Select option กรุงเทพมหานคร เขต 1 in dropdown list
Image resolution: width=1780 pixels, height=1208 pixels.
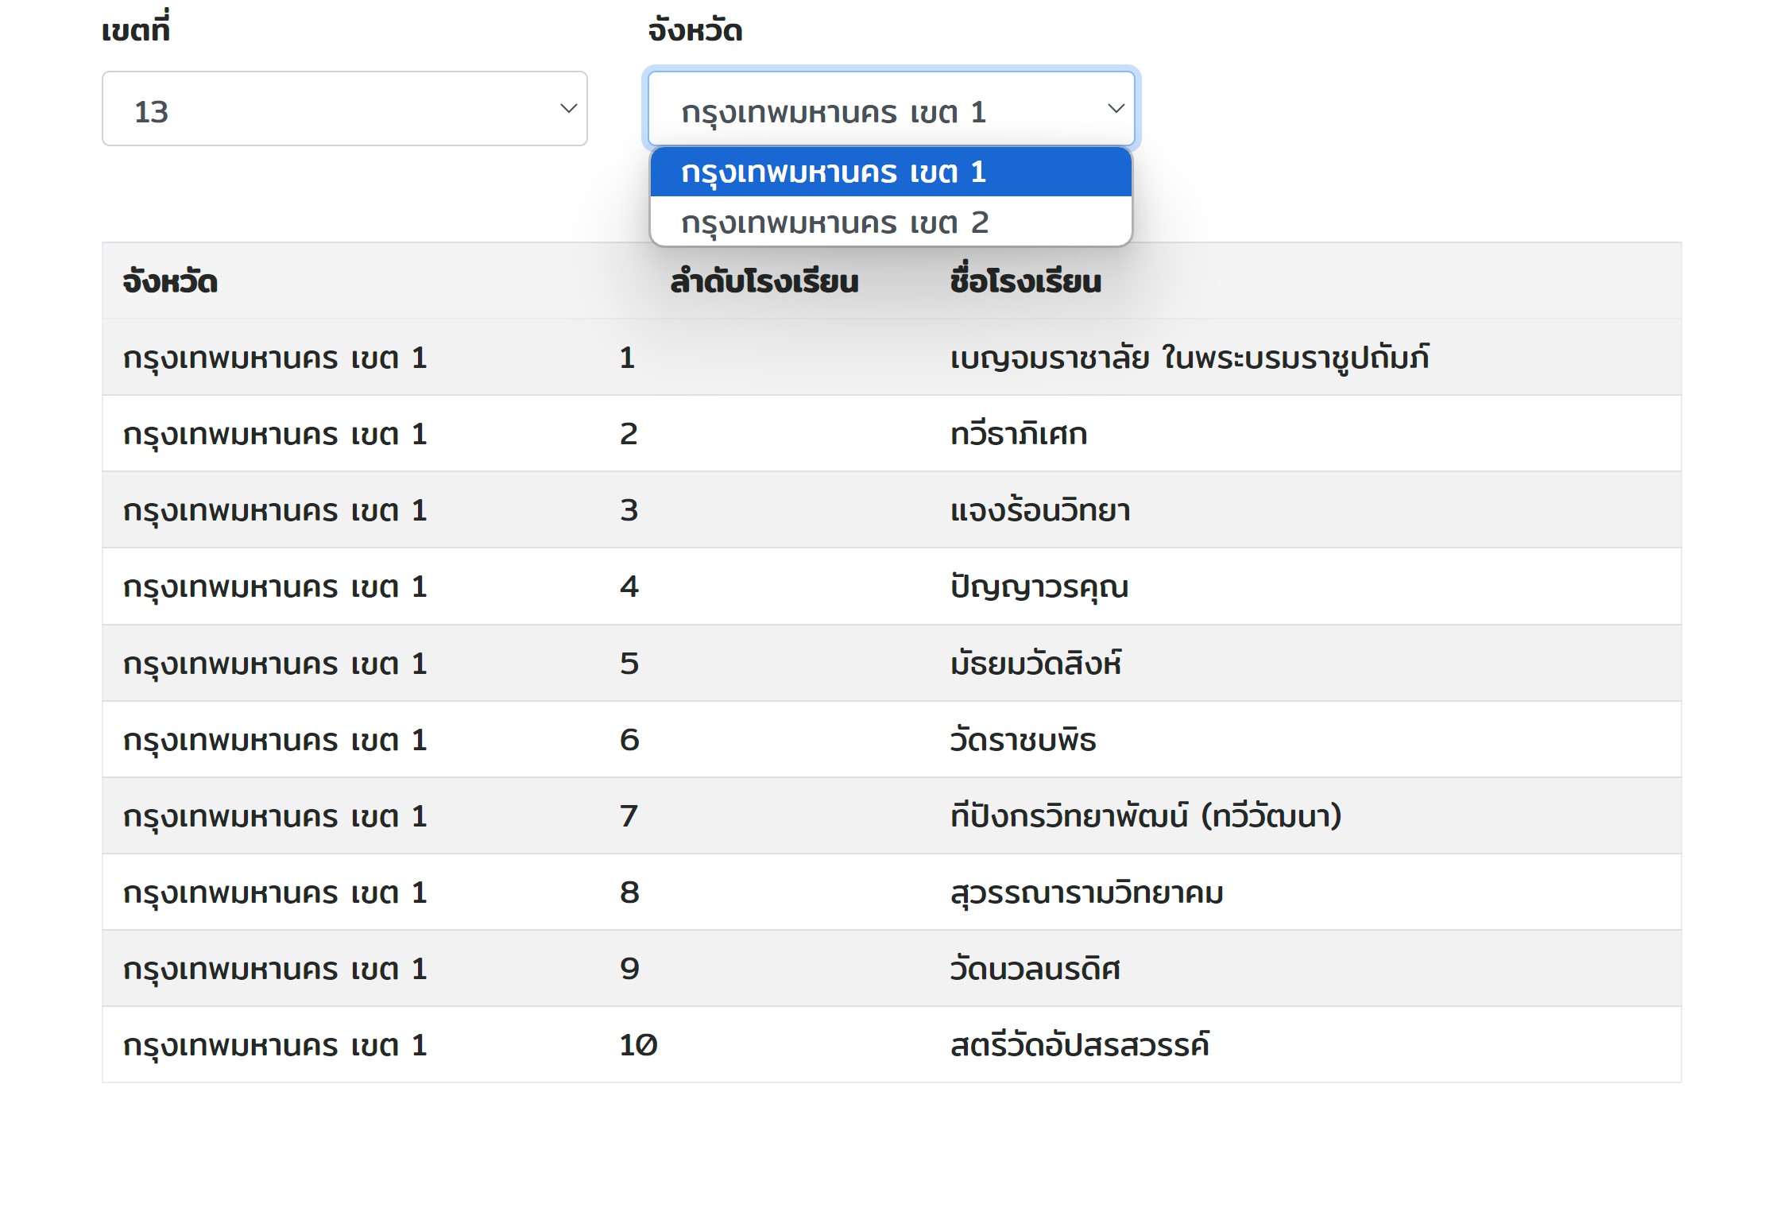click(891, 172)
